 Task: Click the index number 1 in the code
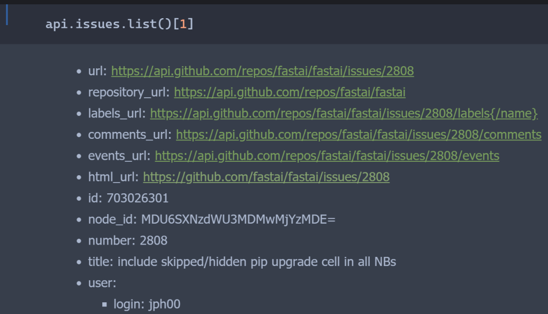coord(183,25)
